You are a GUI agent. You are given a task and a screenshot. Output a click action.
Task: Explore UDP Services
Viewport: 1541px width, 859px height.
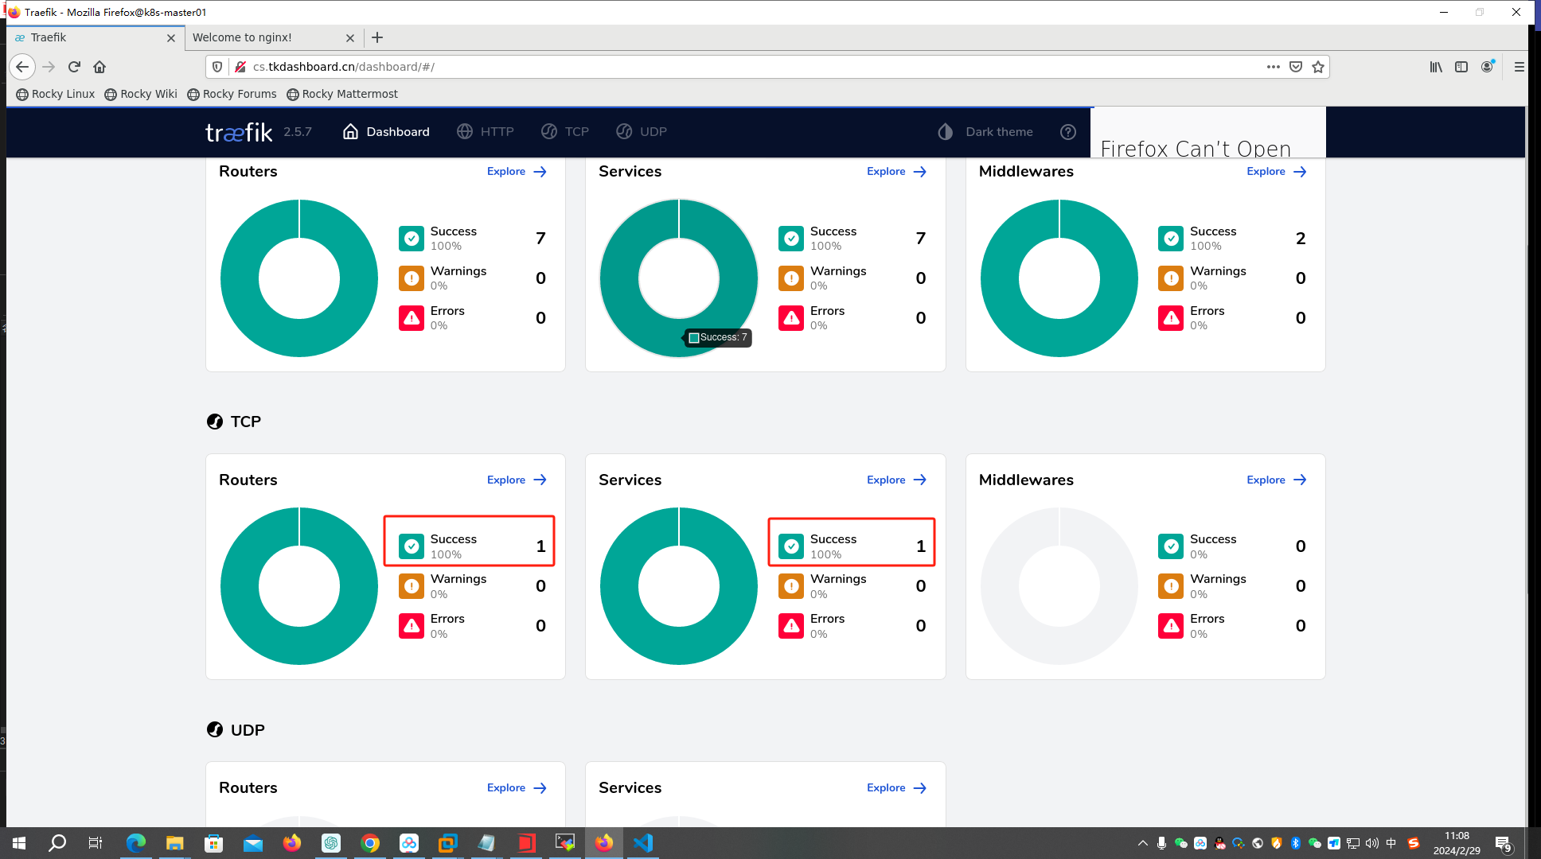pyautogui.click(x=896, y=788)
